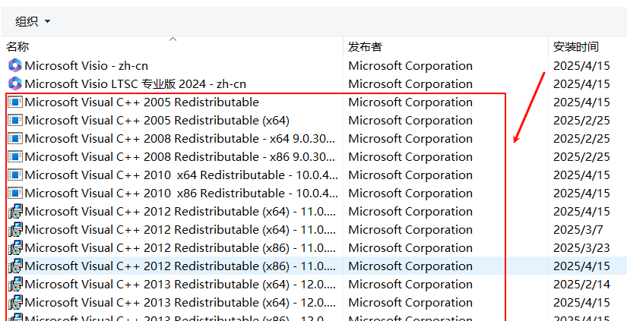Sort by the 安装时间 column header
The width and height of the screenshot is (627, 321).
click(576, 47)
